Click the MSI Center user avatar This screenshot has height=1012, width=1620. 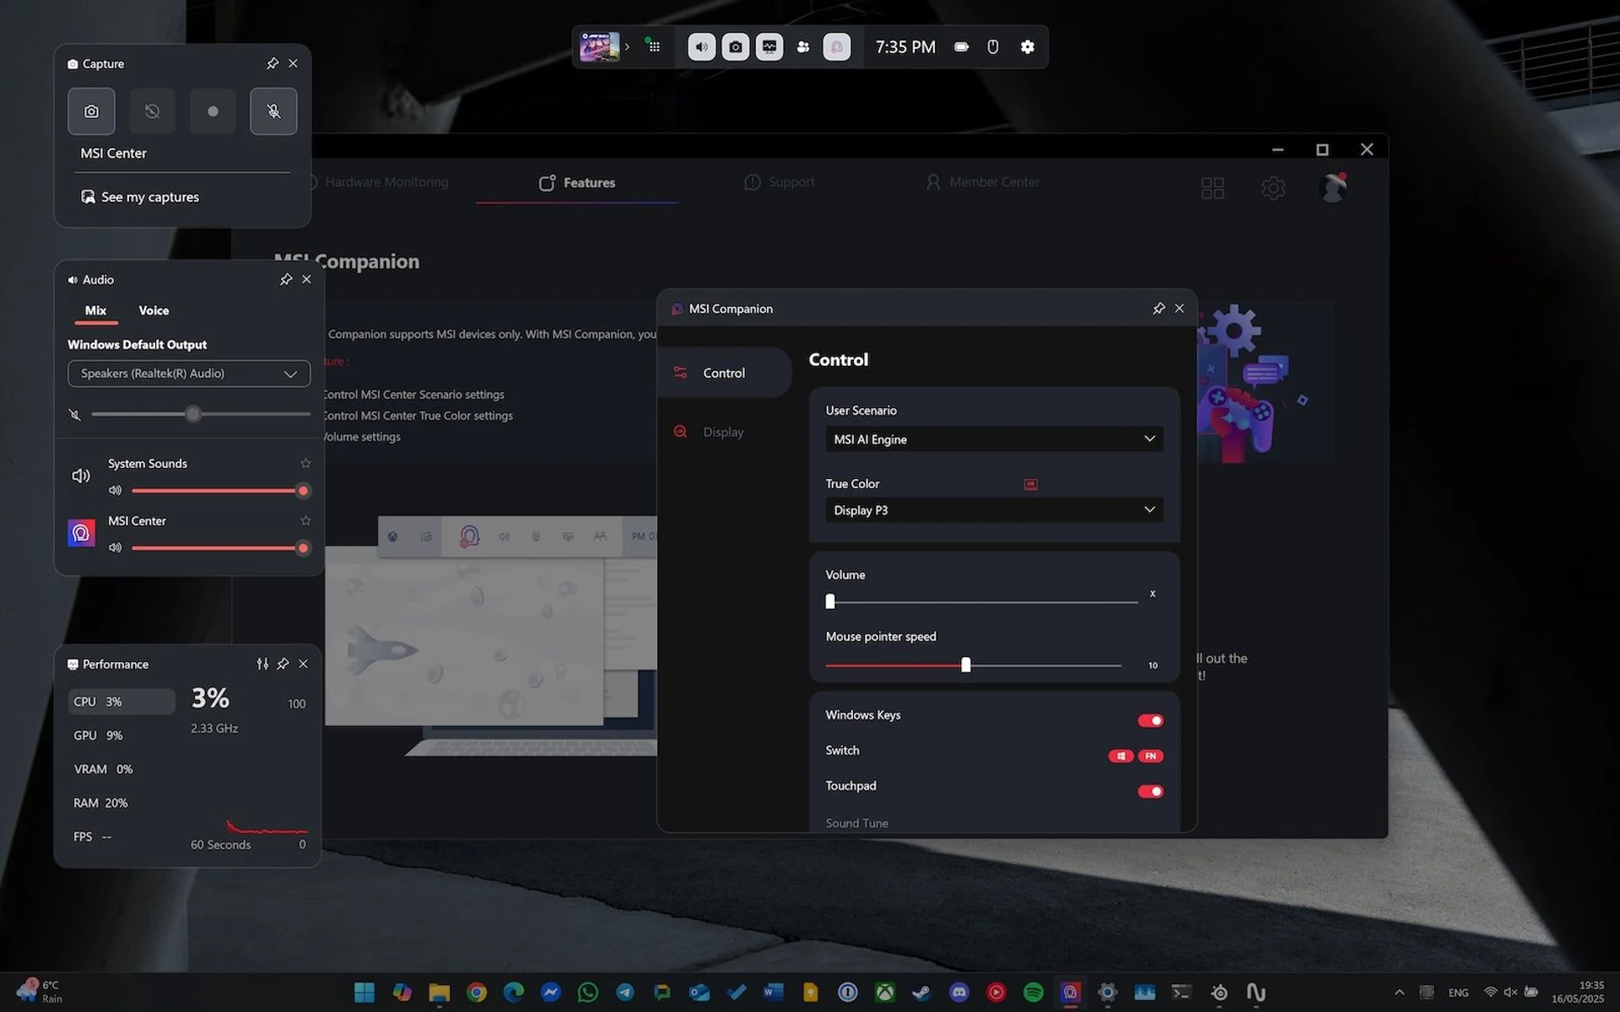pyautogui.click(x=1333, y=187)
